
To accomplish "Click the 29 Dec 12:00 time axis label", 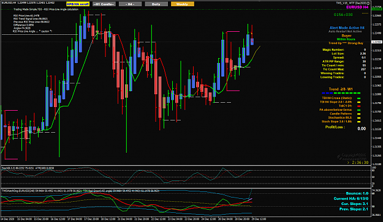I will [259, 219].
